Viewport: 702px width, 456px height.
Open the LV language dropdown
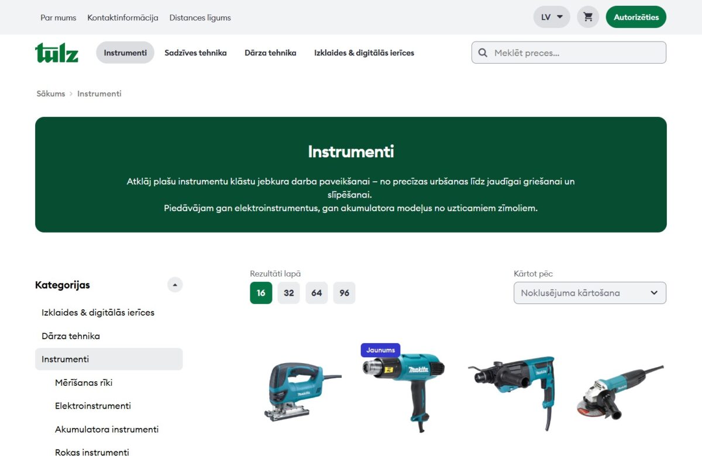552,17
